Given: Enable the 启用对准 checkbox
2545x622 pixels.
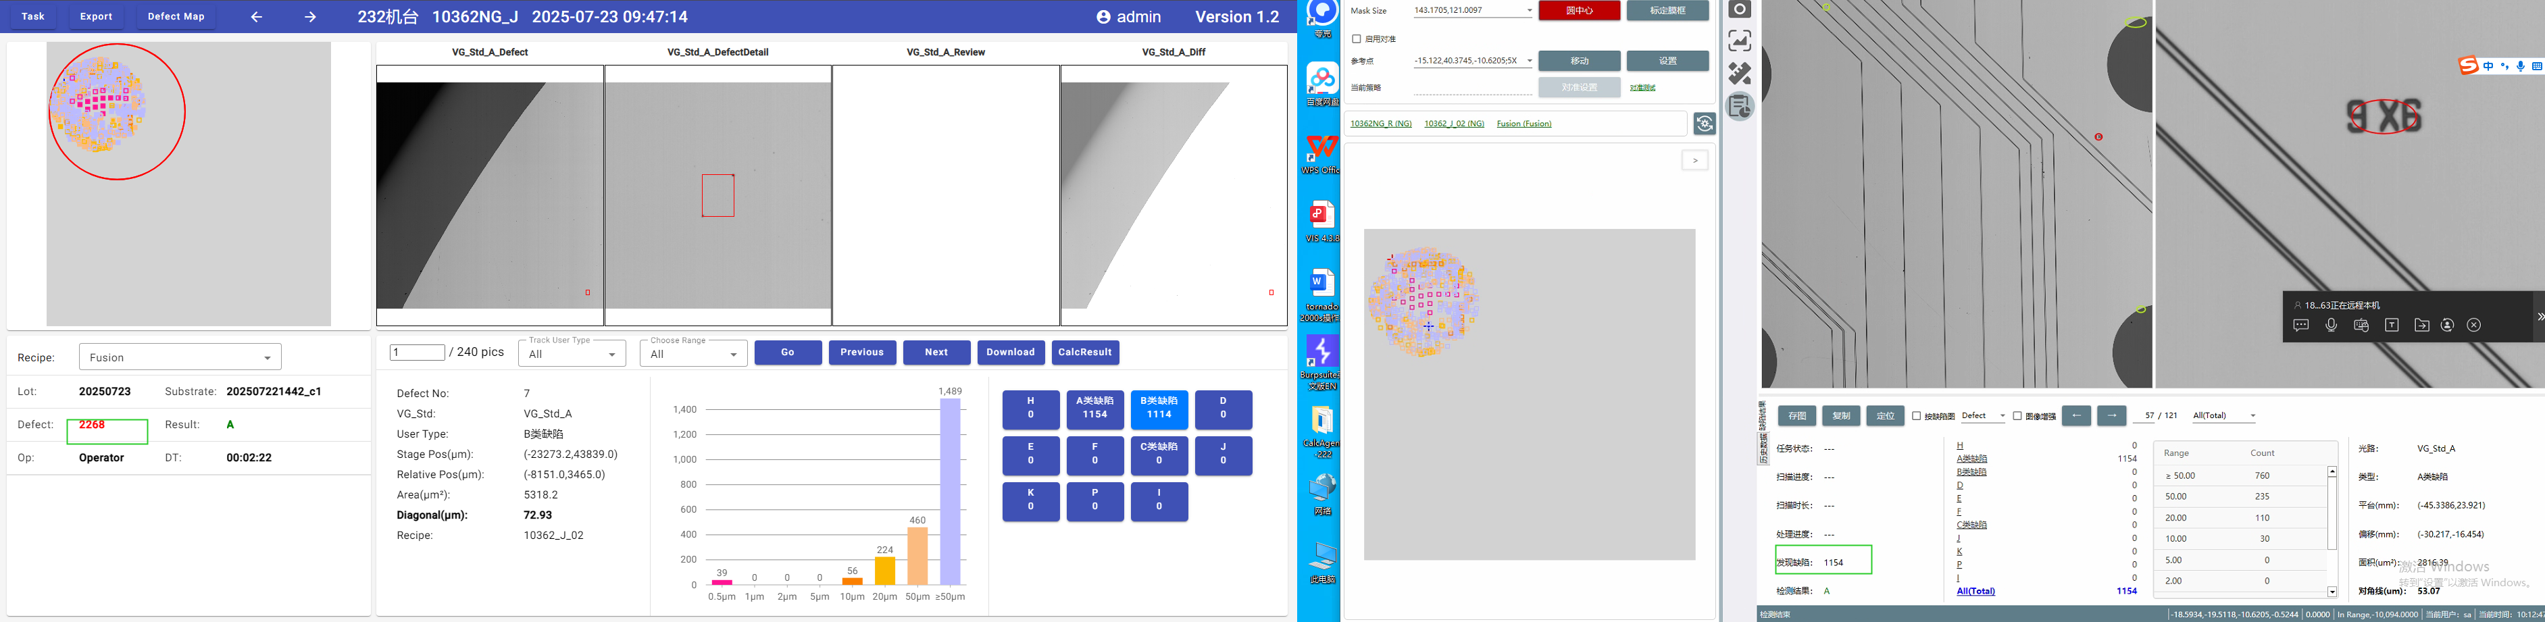Looking at the screenshot, I should [x=1357, y=39].
